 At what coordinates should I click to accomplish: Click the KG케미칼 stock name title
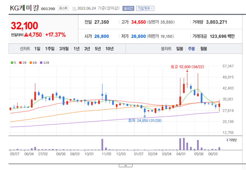click(25, 8)
